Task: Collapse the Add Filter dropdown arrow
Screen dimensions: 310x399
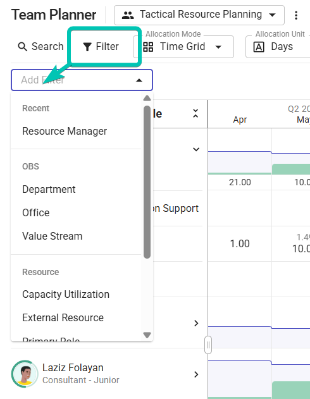Action: (x=139, y=80)
